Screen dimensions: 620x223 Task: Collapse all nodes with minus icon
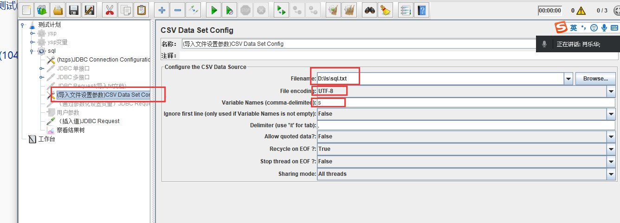click(177, 10)
